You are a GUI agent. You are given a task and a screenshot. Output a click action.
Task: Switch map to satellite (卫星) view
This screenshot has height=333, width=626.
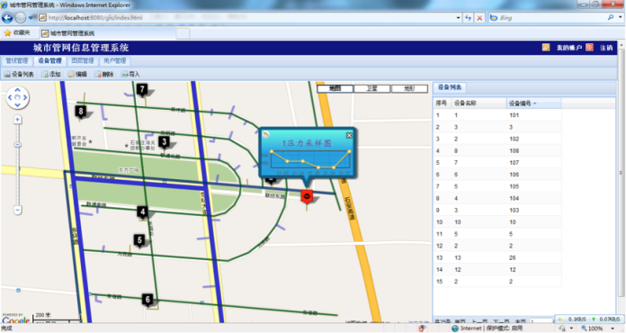(372, 88)
